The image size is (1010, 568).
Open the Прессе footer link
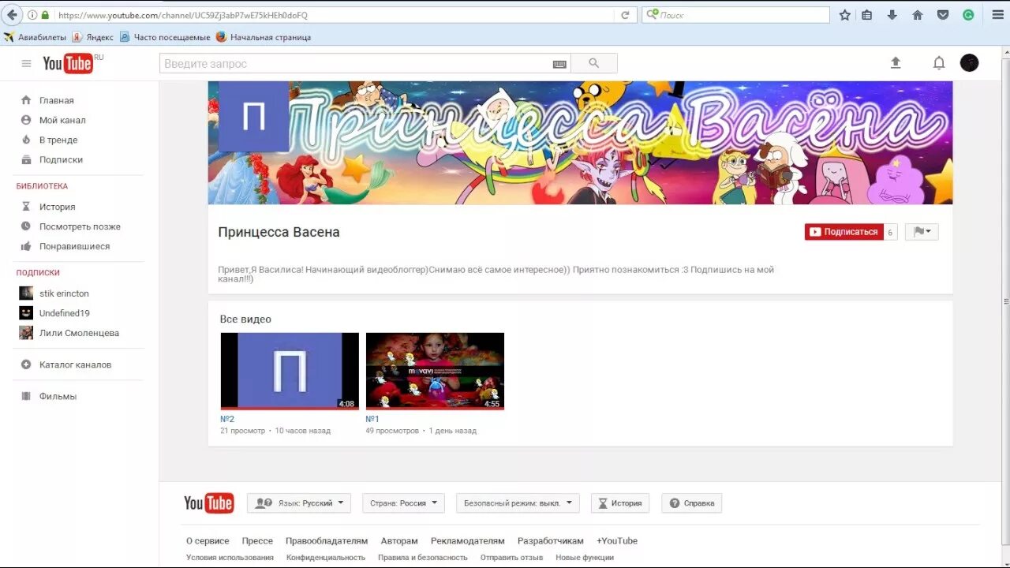click(x=257, y=541)
